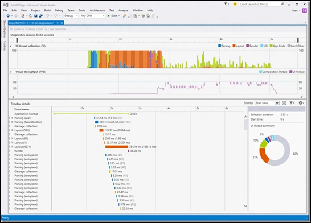Open the Analyze menu
This screenshot has height=223, width=311.
tap(123, 10)
